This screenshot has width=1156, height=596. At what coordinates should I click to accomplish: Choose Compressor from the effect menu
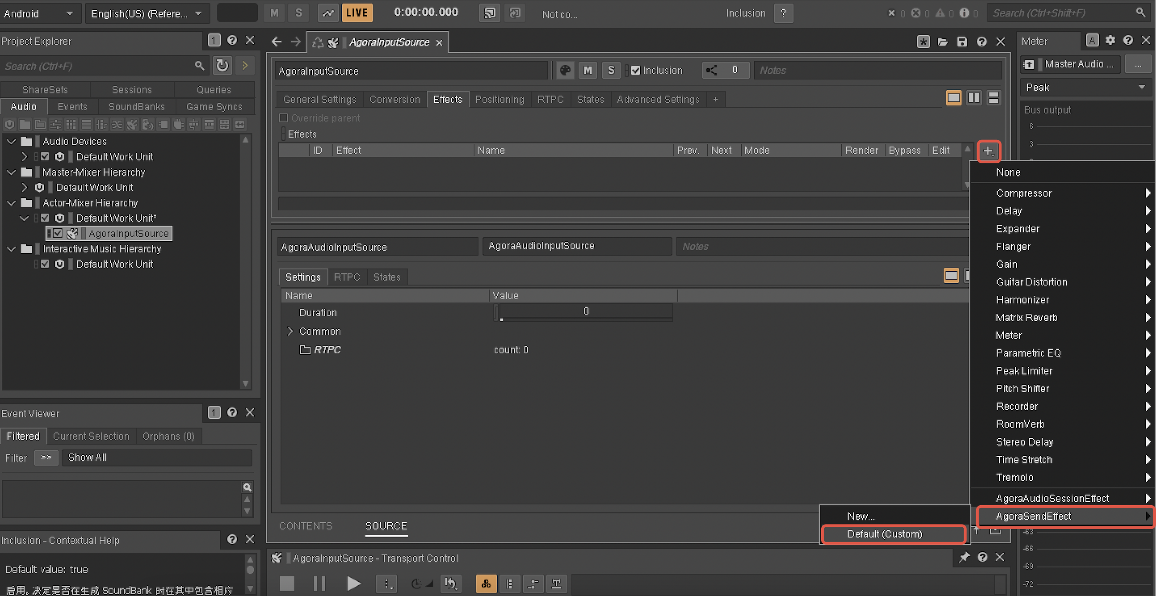point(1062,193)
